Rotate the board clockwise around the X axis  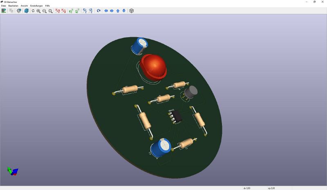58,11
